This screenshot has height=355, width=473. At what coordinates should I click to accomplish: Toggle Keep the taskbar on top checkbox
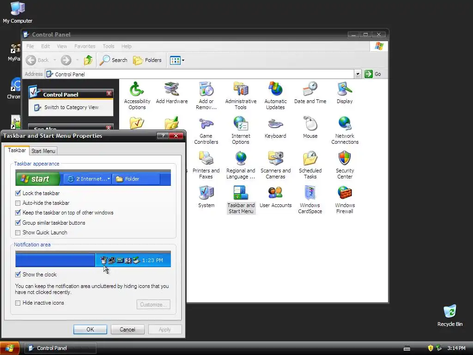[18, 213]
